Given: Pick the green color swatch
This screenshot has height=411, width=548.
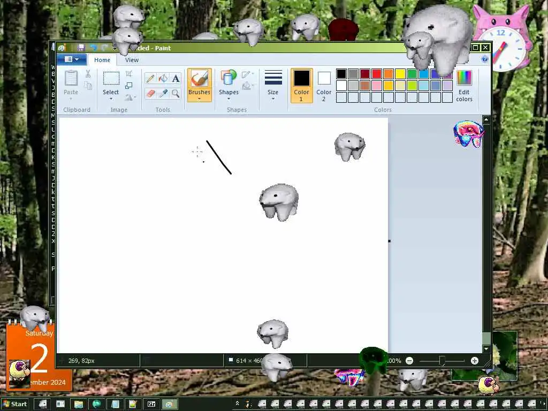Looking at the screenshot, I should click(412, 74).
